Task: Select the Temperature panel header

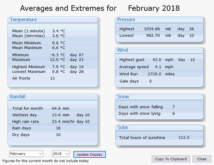Action: [23, 20]
